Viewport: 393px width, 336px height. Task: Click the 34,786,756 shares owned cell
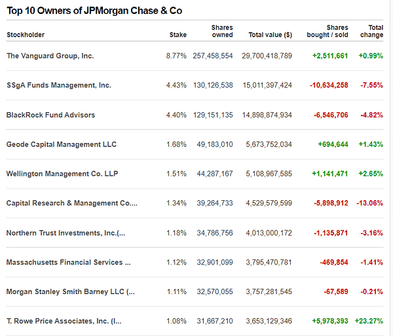(215, 233)
